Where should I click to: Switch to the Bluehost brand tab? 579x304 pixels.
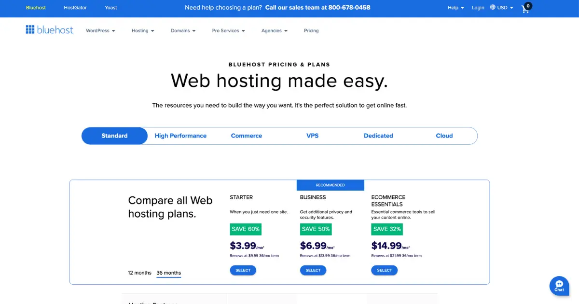click(36, 8)
